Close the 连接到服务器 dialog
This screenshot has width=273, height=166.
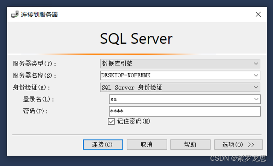pyautogui.click(x=258, y=14)
